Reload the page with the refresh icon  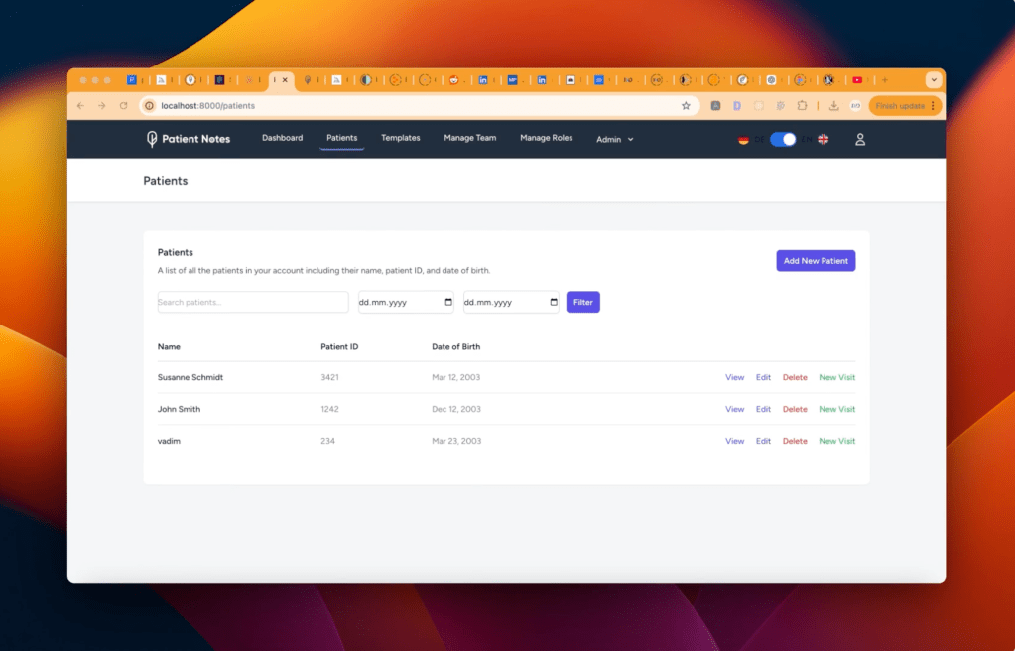123,105
